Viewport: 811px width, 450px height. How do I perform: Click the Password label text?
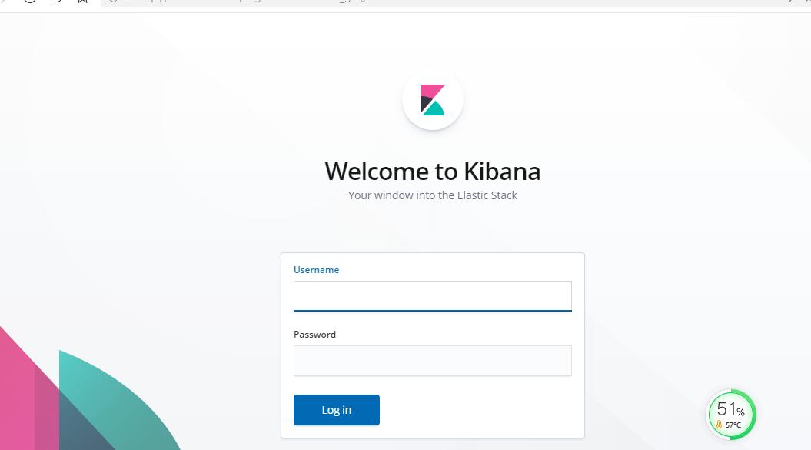(x=314, y=334)
